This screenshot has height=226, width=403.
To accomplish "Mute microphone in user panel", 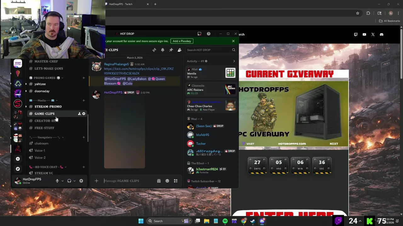I will 57,181.
